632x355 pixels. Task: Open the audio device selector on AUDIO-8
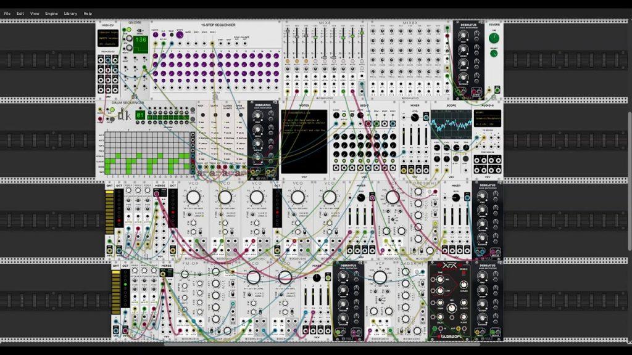click(x=487, y=119)
